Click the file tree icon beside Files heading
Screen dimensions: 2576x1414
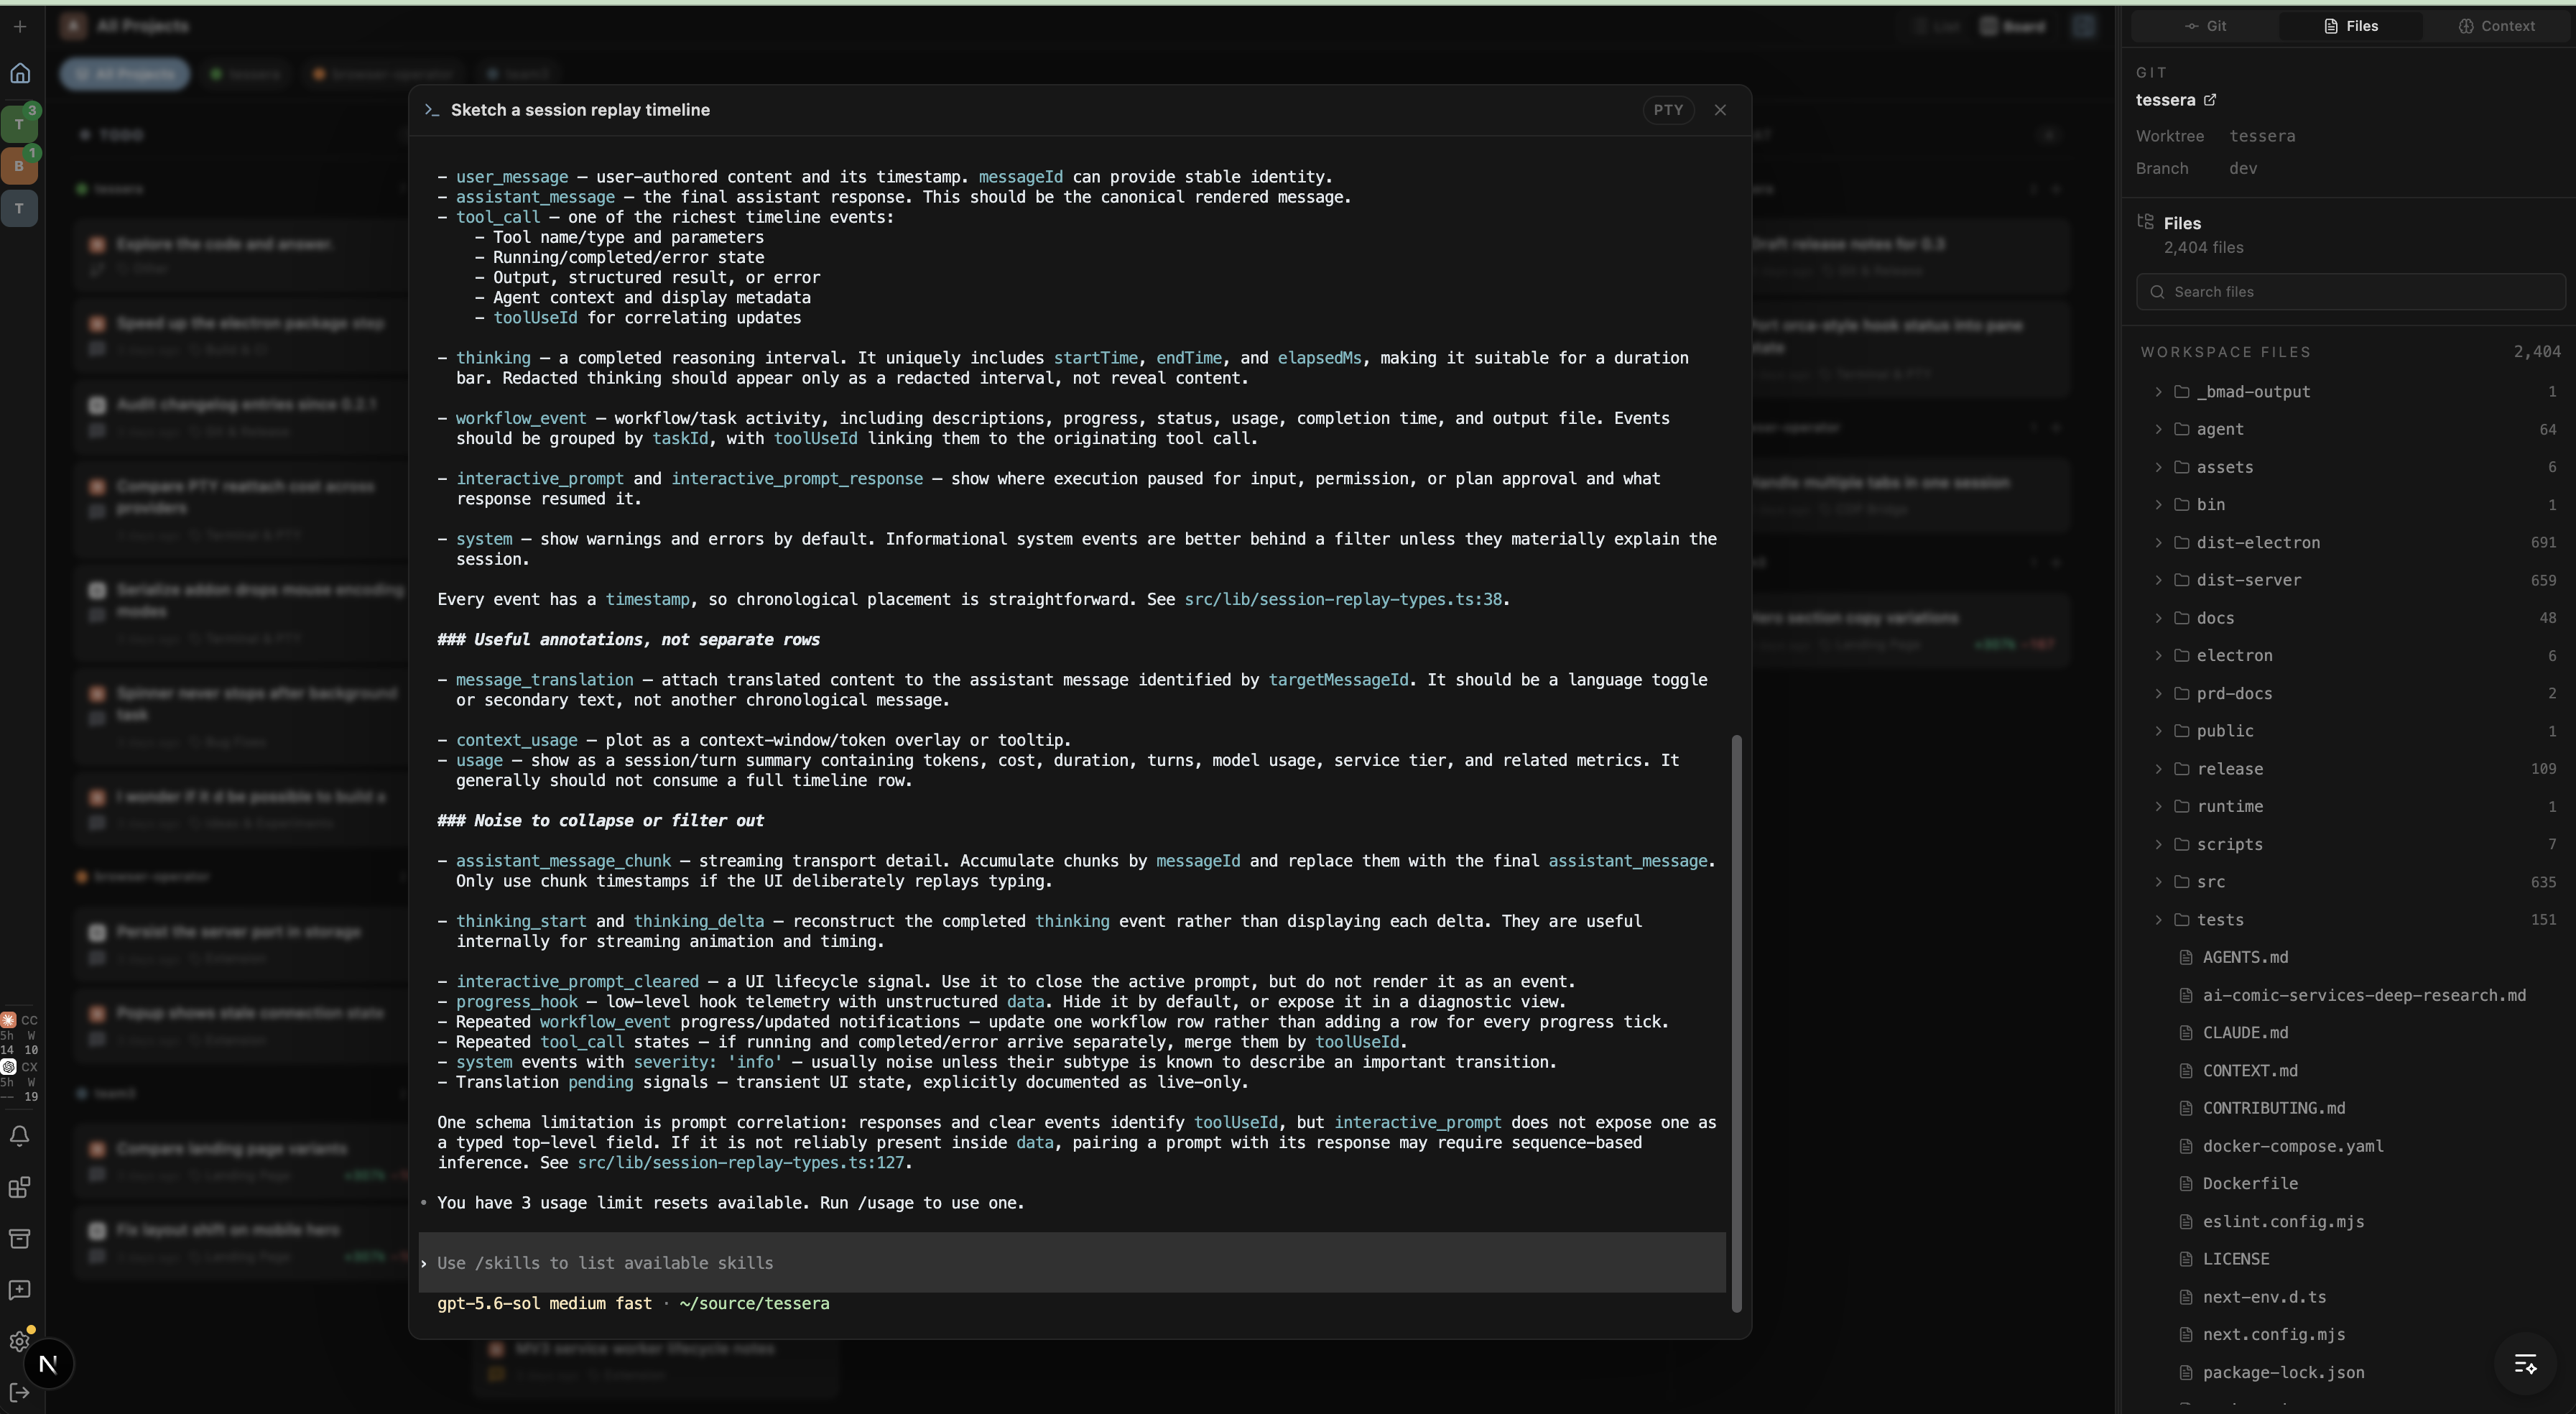2145,222
